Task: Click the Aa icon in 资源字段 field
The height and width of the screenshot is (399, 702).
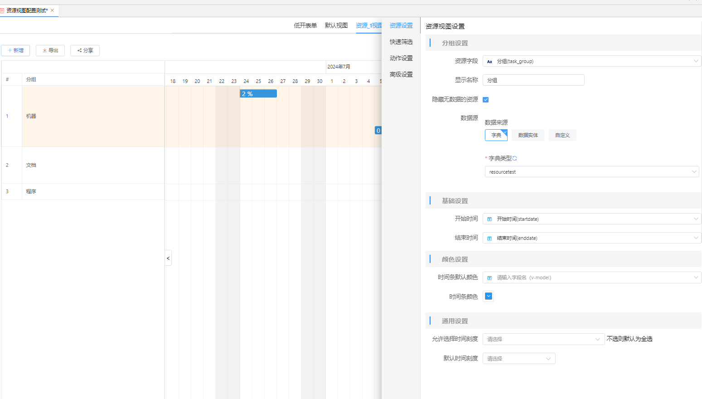Action: pyautogui.click(x=489, y=61)
